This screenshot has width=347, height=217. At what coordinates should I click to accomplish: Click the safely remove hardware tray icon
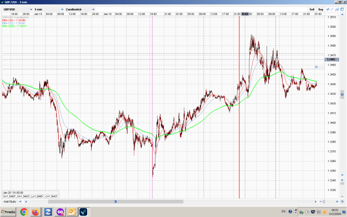301,212
